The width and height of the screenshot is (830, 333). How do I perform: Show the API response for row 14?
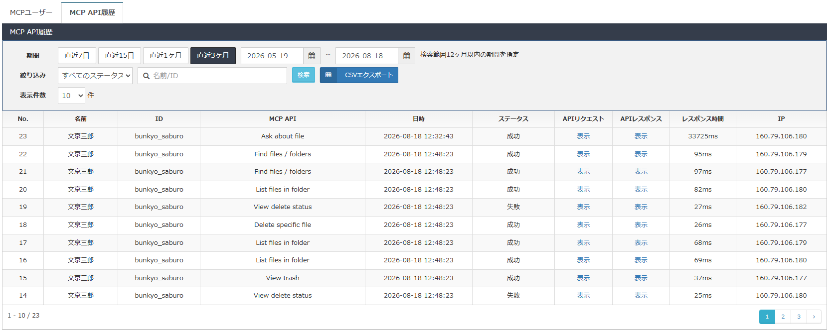641,296
